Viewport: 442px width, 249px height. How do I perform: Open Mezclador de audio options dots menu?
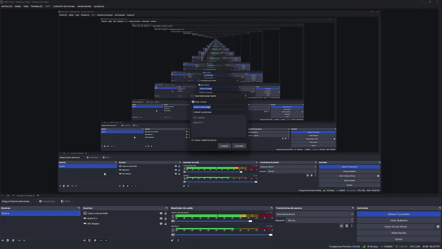point(178,240)
